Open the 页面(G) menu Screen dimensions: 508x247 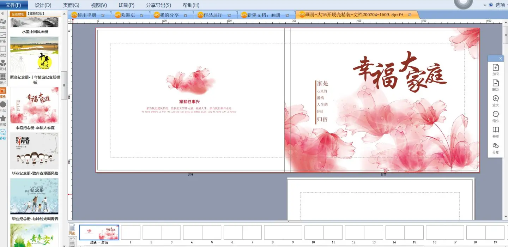(x=71, y=5)
